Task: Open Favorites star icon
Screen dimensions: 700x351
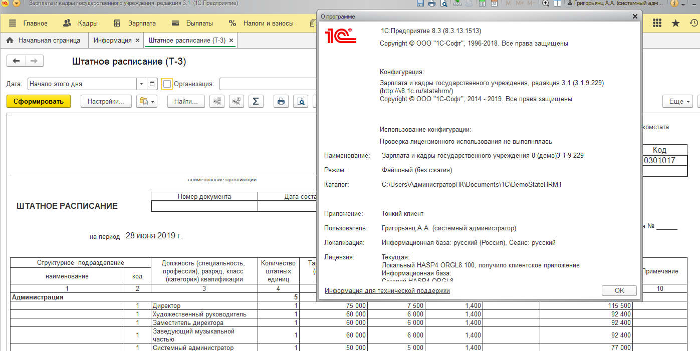Action: click(675, 23)
